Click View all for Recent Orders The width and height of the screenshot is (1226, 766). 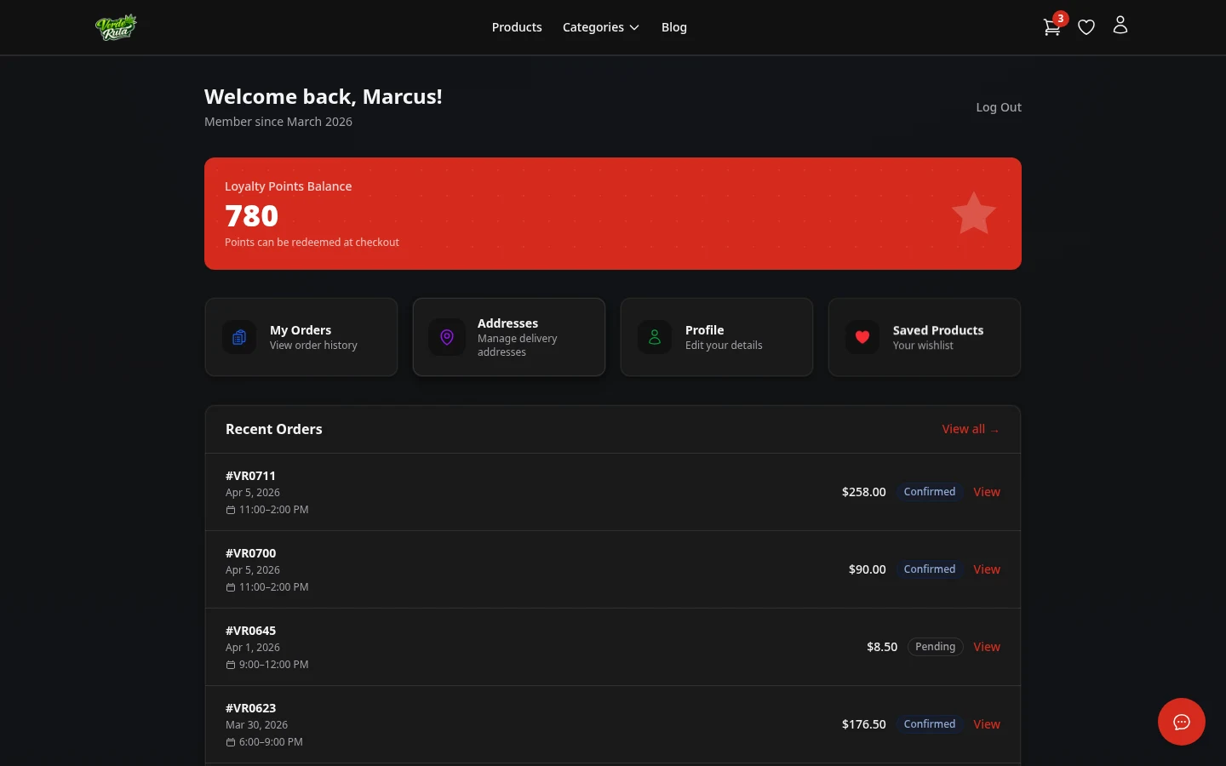click(970, 428)
